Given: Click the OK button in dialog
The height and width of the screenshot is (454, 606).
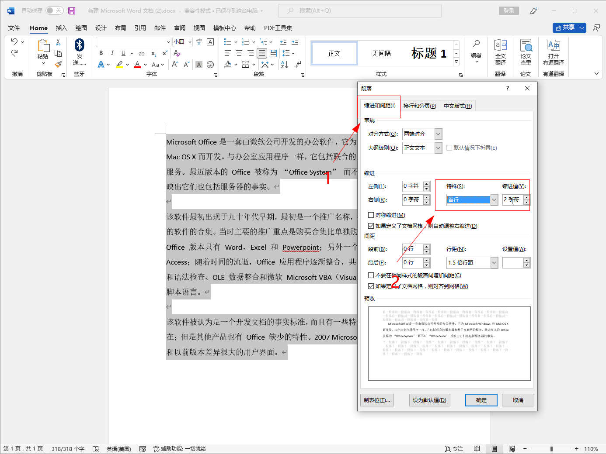Looking at the screenshot, I should click(x=481, y=400).
